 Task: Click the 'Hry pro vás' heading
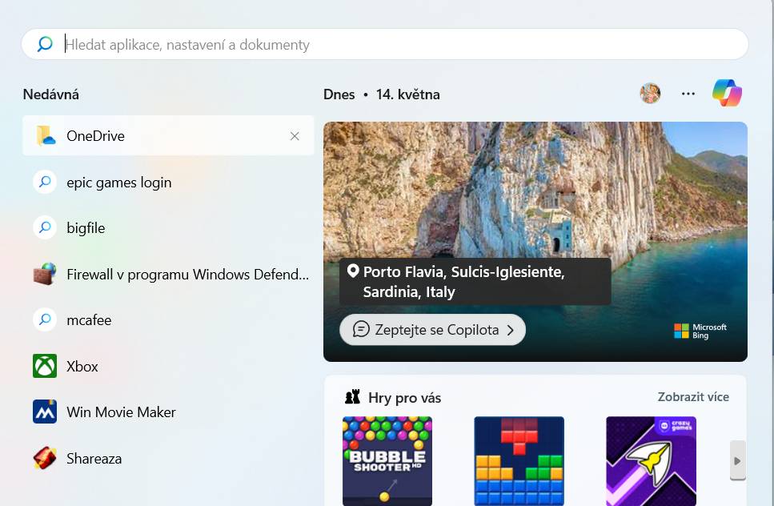click(x=405, y=397)
